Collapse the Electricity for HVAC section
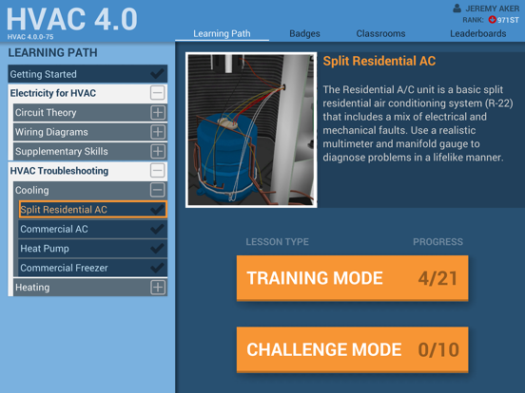The height and width of the screenshot is (393, 525). pyautogui.click(x=157, y=93)
